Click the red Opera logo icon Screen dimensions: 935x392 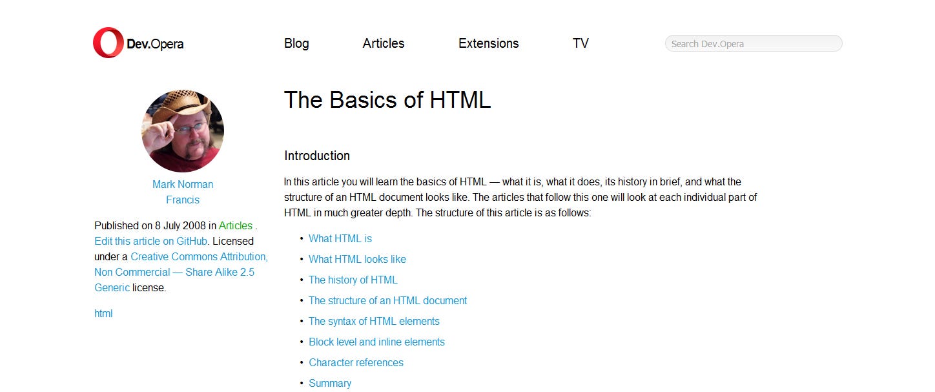108,43
